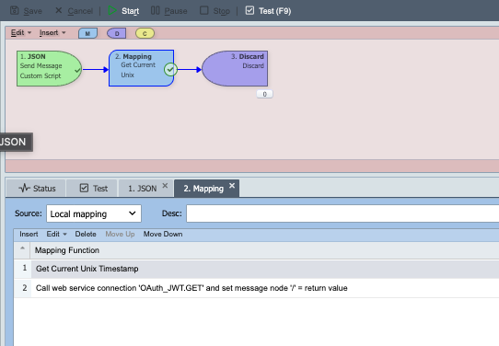The image size is (499, 346).
Task: Run Test (F9)
Action: coord(268,11)
